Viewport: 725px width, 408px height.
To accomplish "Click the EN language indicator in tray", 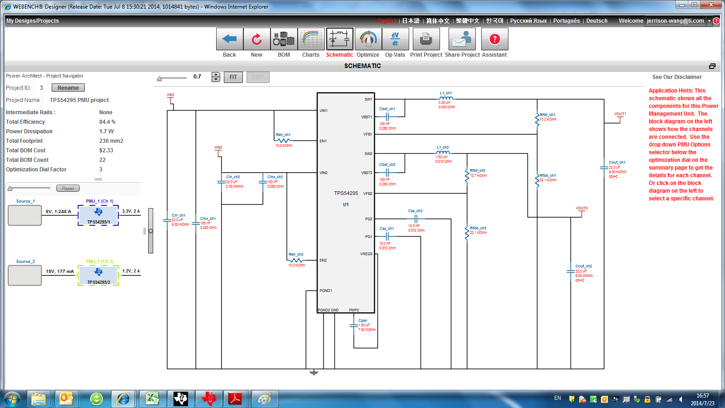I will (557, 398).
